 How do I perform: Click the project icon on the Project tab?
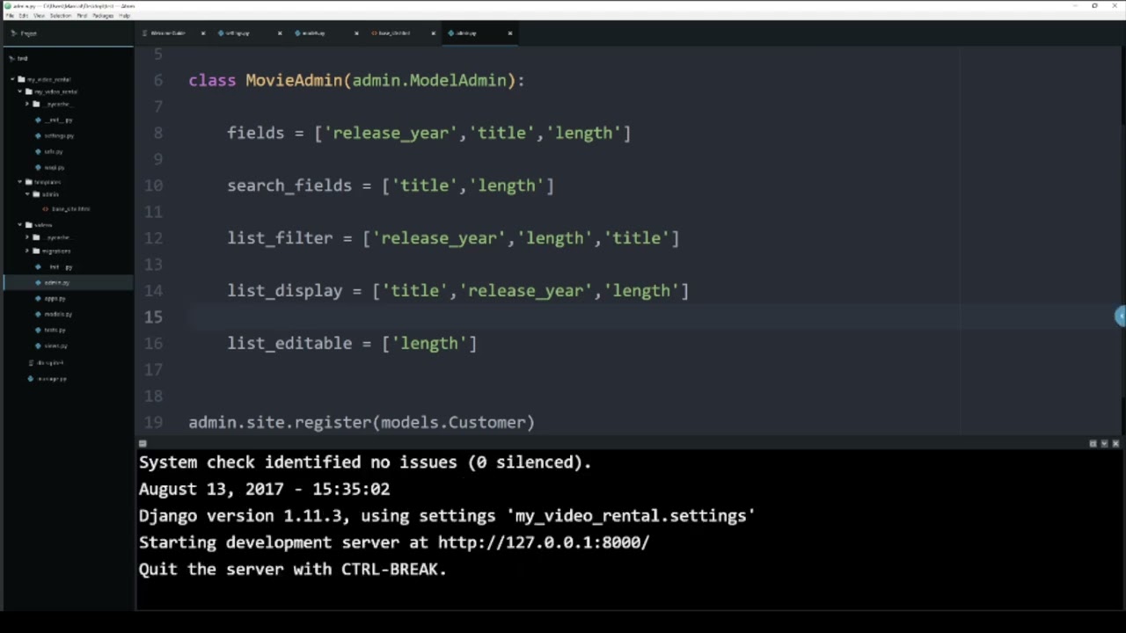coord(14,33)
